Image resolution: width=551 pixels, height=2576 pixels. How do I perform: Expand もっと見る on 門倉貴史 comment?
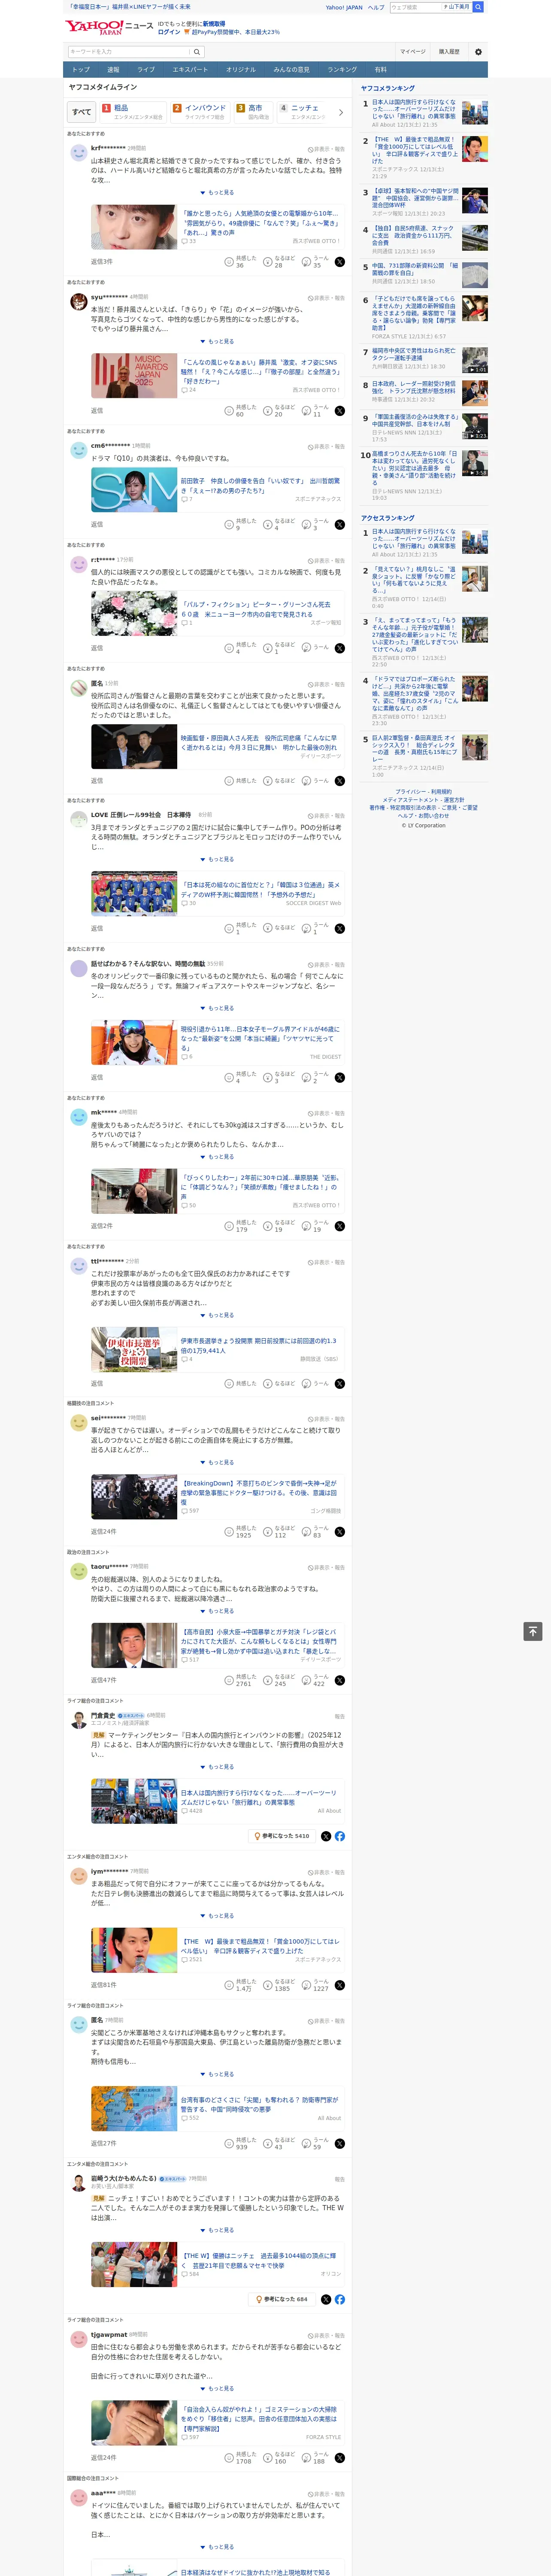[x=217, y=1767]
